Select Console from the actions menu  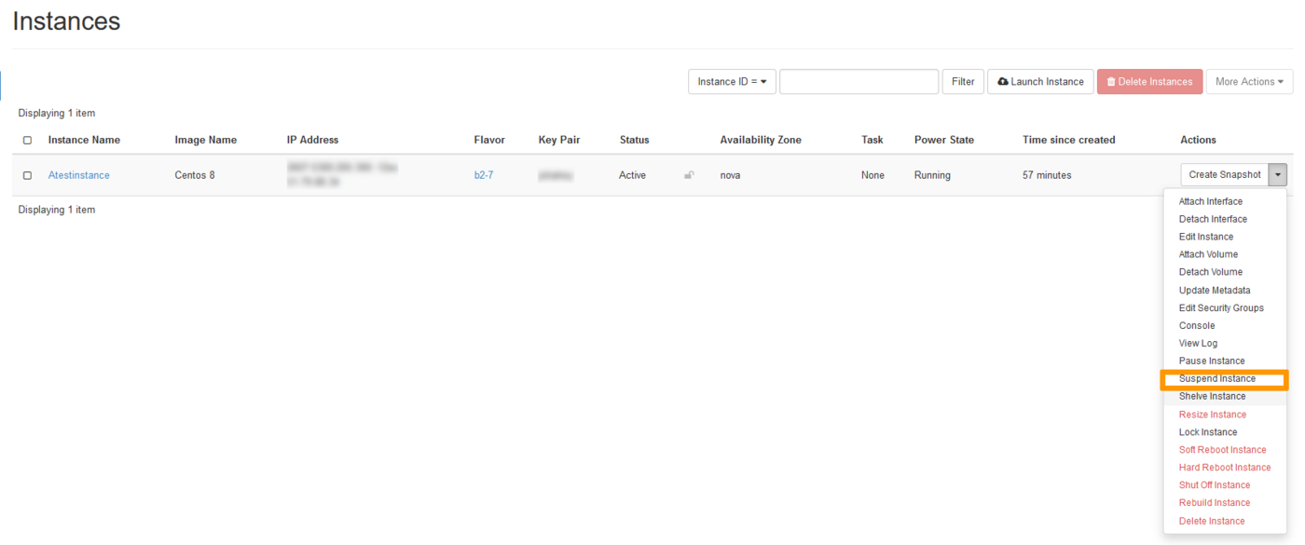(1197, 325)
